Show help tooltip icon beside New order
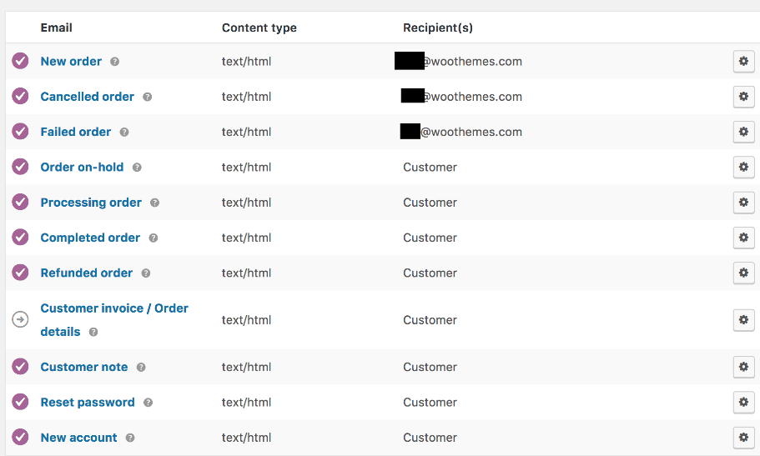 [114, 62]
